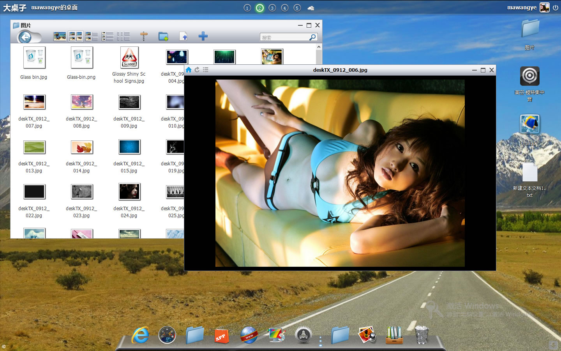This screenshot has height=351, width=561.
Task: Select Glass bin.jpg thumbnail
Action: pos(34,58)
